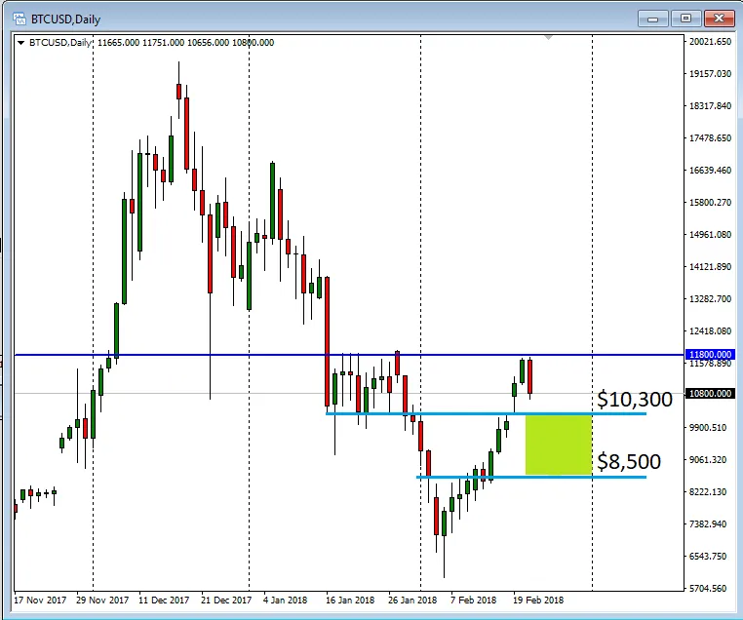This screenshot has height=620, width=743.
Task: Click price scale value 14961.080
Action: tap(710, 235)
